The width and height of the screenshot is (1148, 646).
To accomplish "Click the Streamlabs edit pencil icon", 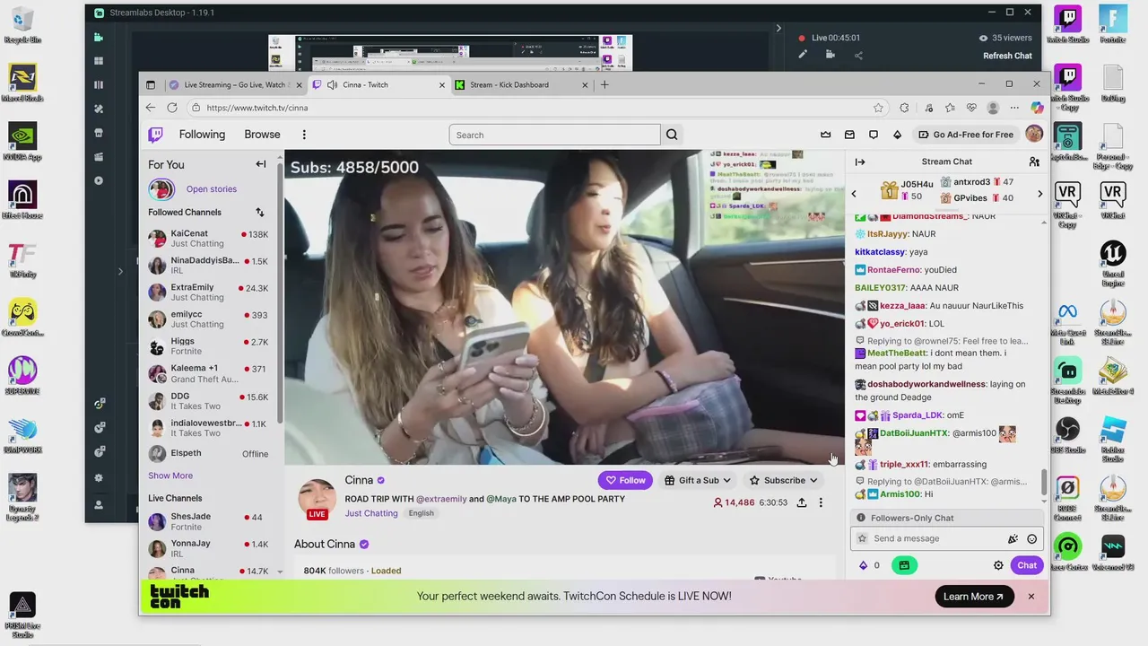I will (803, 55).
